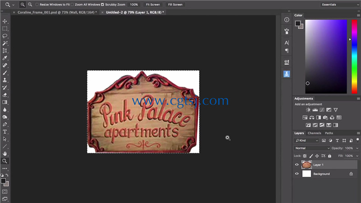Image resolution: width=361 pixels, height=203 pixels.
Task: Select the Move tool
Action: pos(5,21)
